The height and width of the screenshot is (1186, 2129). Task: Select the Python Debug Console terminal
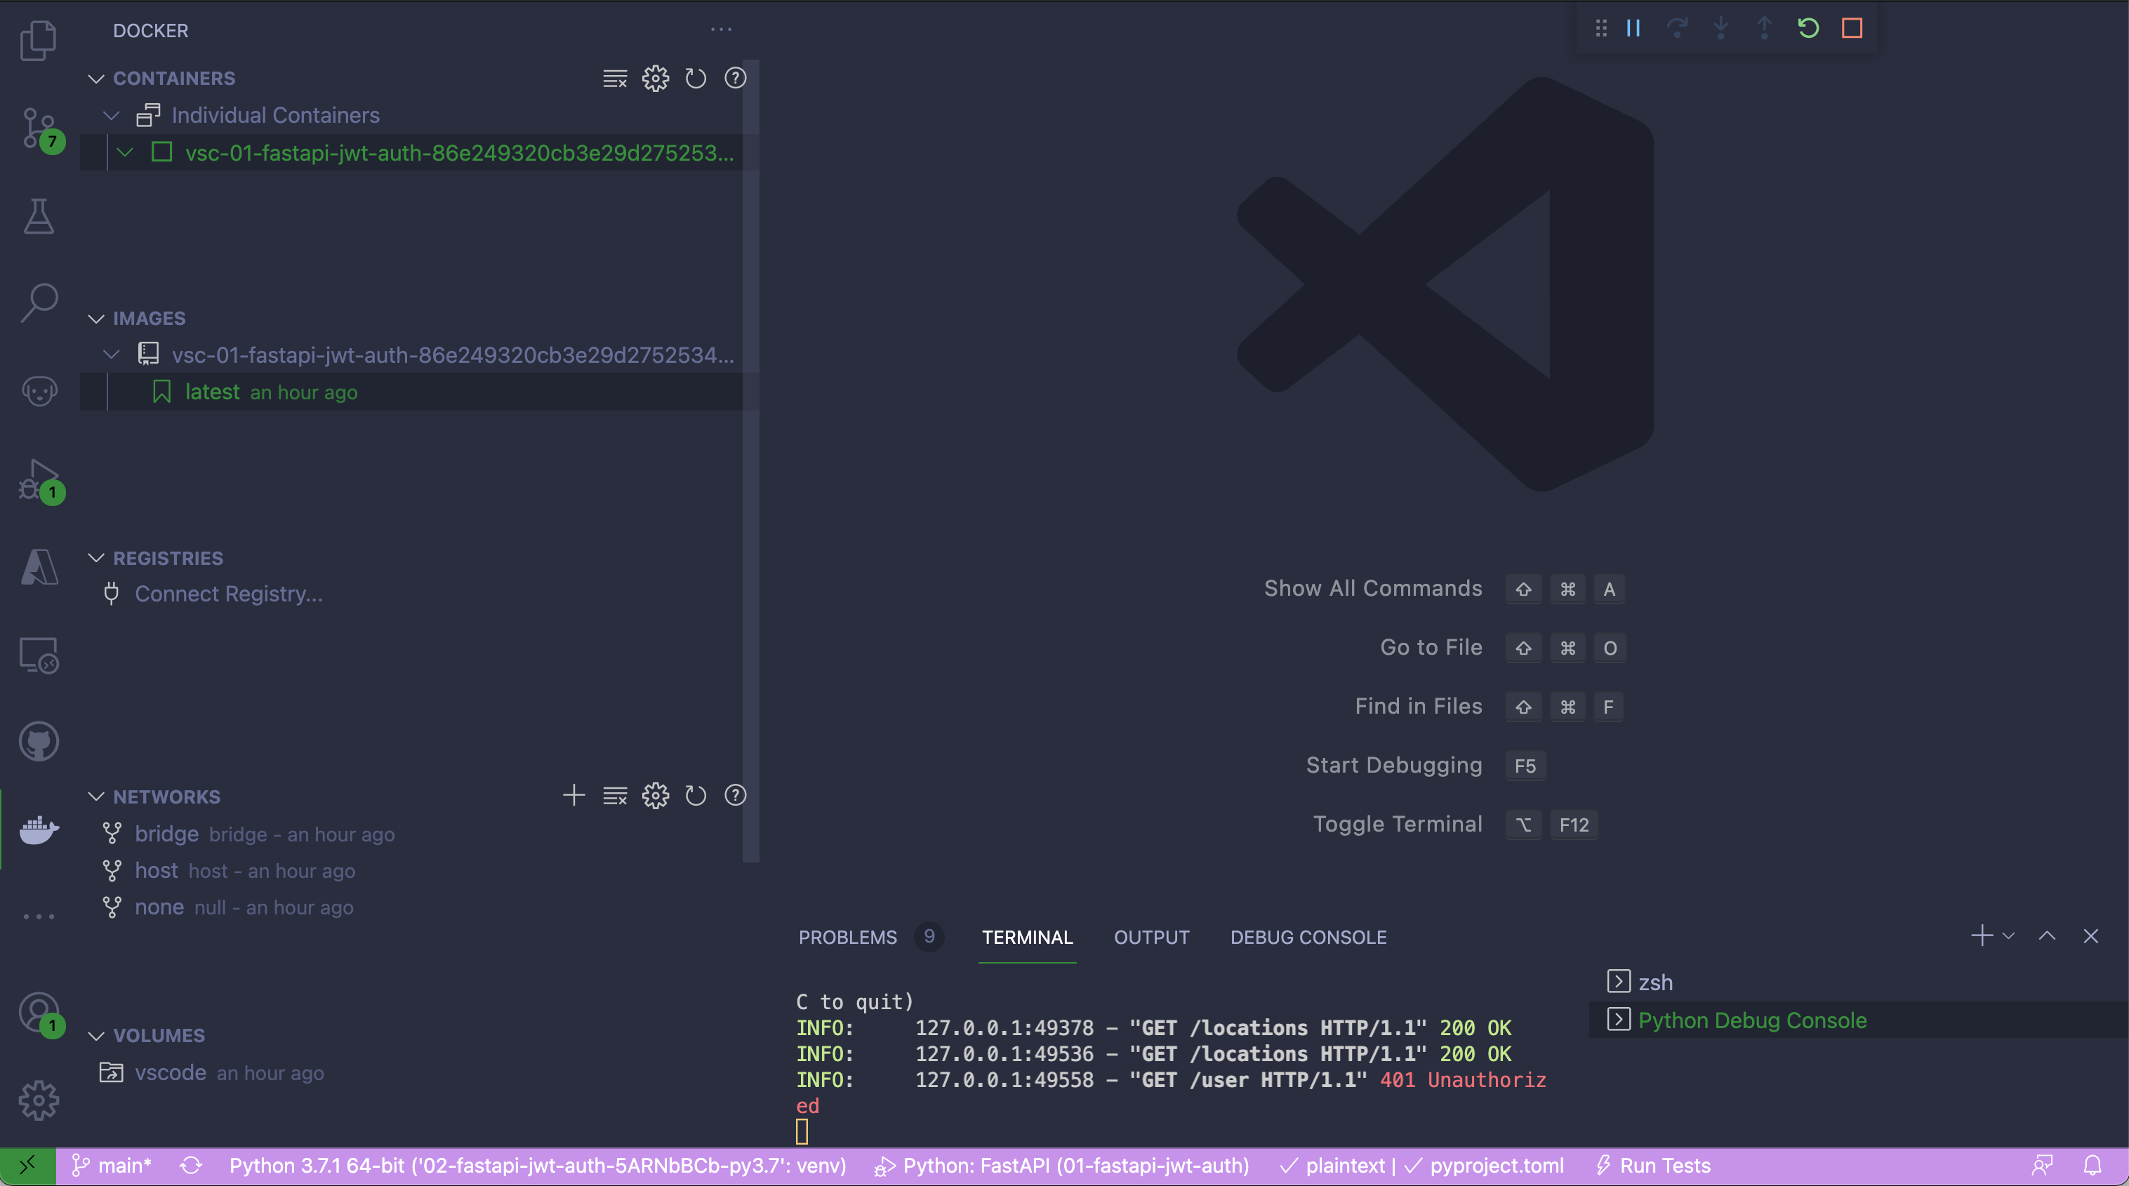(1752, 1020)
